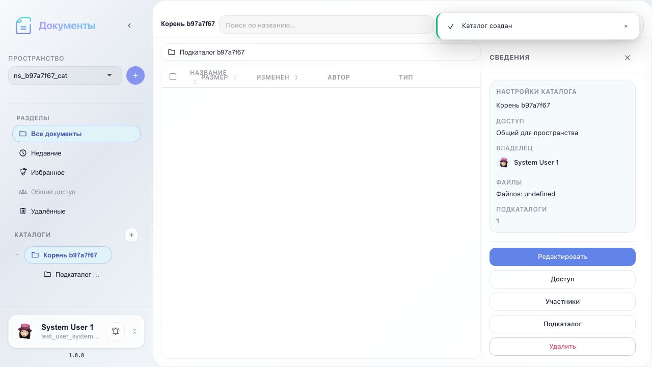Close the Сведения panel

pyautogui.click(x=628, y=58)
